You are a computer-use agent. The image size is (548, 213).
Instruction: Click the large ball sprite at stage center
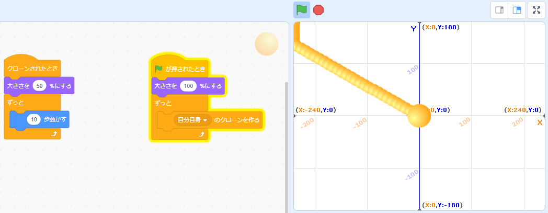coord(419,116)
